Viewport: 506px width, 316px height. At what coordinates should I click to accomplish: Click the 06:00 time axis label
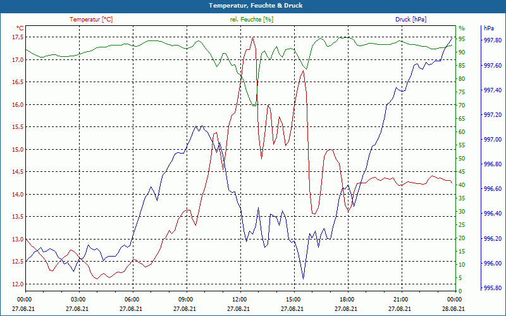coord(131,299)
